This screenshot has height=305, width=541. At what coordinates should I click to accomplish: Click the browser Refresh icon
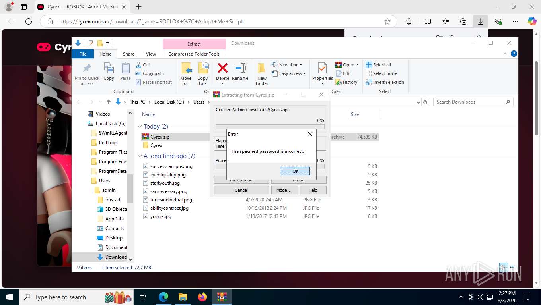[28, 21]
